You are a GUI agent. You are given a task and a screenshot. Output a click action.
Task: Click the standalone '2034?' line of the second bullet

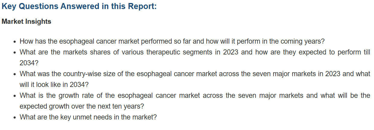[29, 63]
